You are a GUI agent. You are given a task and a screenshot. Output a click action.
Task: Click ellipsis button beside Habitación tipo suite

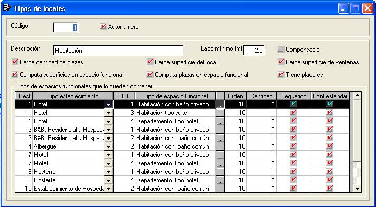point(220,113)
